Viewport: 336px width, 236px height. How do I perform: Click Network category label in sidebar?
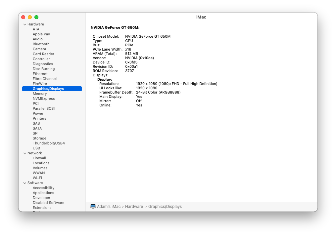(x=35, y=153)
